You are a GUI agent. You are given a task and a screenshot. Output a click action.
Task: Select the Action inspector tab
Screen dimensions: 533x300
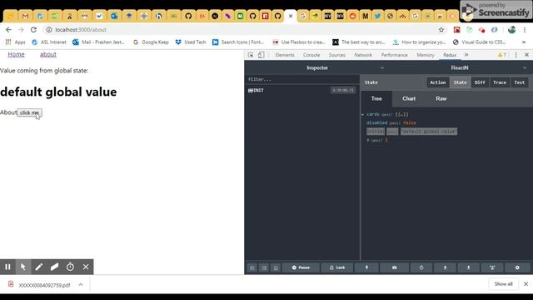click(437, 82)
